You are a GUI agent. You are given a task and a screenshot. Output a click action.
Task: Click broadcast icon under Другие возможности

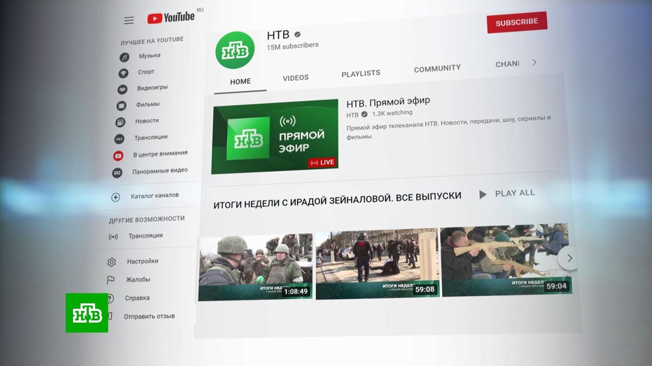(113, 237)
